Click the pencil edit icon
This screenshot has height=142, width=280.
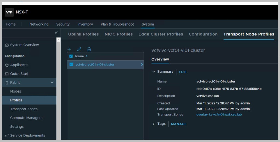79,49
